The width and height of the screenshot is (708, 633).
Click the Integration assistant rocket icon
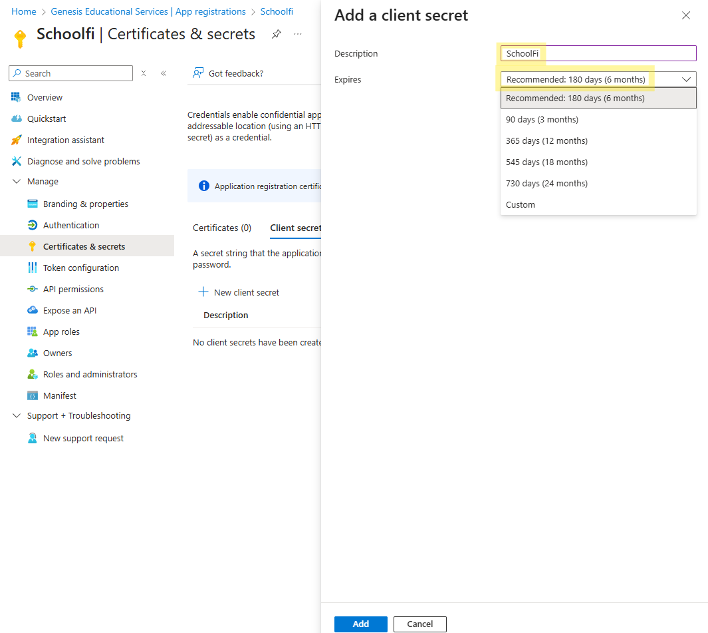tap(16, 140)
